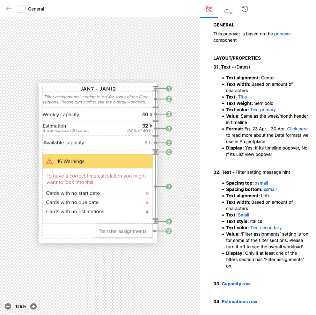Open the inspect panel tab icon

pos(209,9)
